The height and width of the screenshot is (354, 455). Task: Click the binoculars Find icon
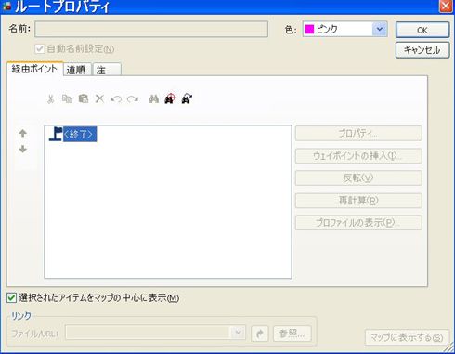click(x=154, y=99)
